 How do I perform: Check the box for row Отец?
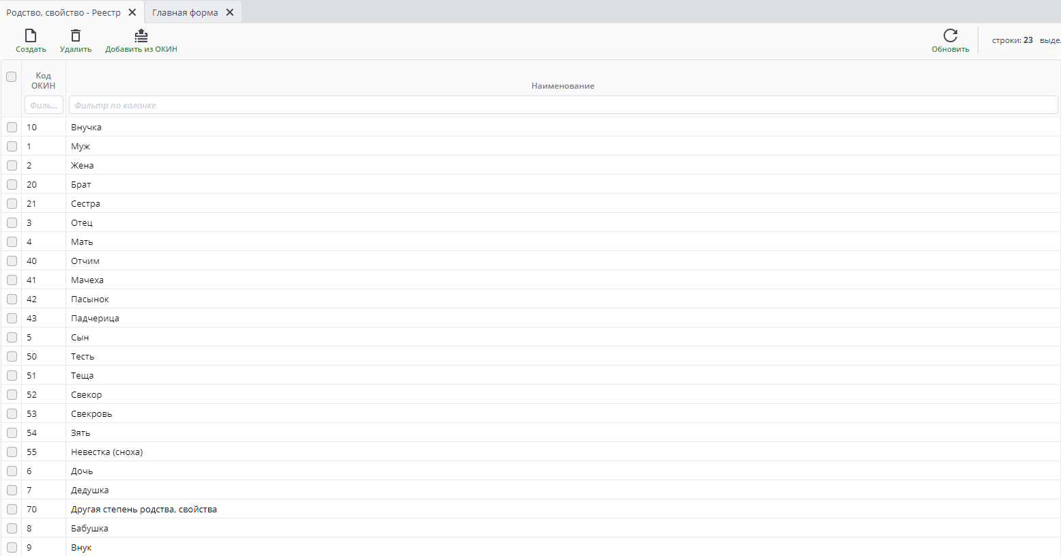[x=12, y=222]
